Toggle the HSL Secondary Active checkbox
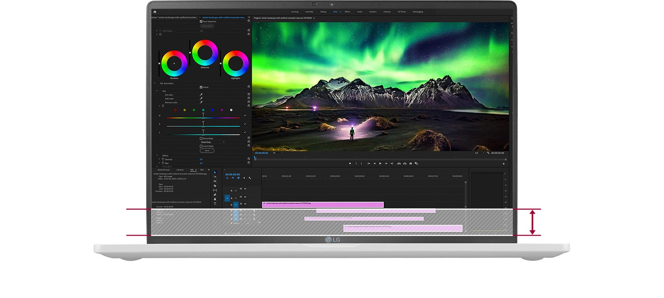Screen dimensions: 664x298 [x=201, y=87]
